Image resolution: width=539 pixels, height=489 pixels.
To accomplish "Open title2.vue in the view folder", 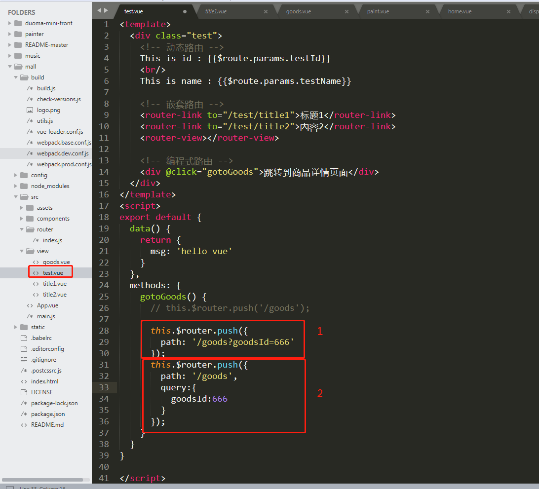I will (x=55, y=295).
